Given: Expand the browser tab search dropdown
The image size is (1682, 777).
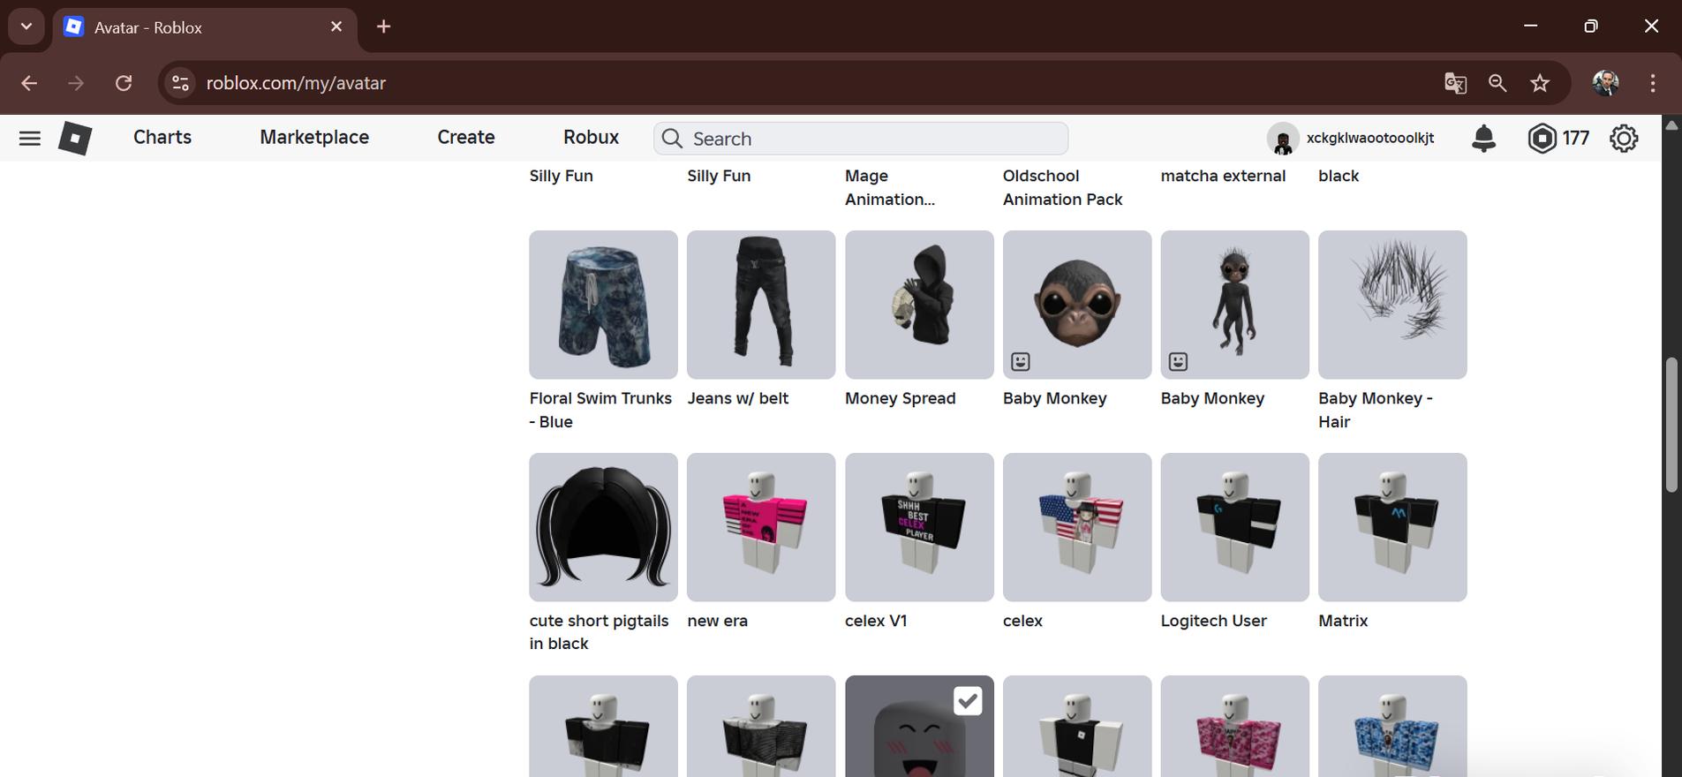Looking at the screenshot, I should [26, 26].
